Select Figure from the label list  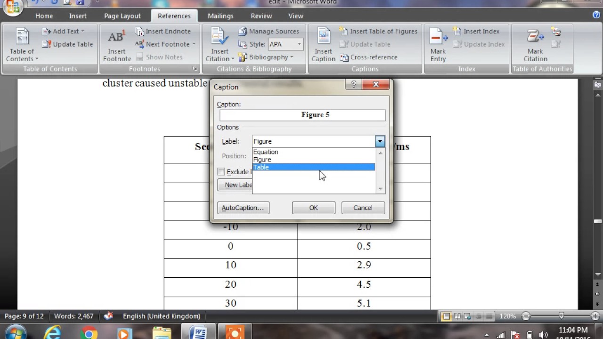314,160
